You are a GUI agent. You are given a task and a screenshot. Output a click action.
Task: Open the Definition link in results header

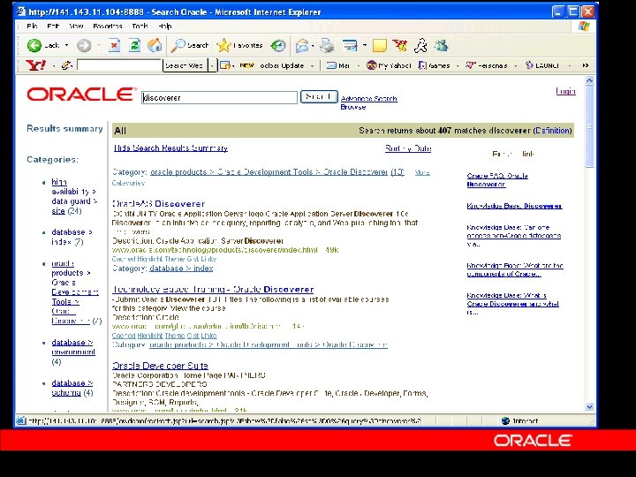pos(553,131)
